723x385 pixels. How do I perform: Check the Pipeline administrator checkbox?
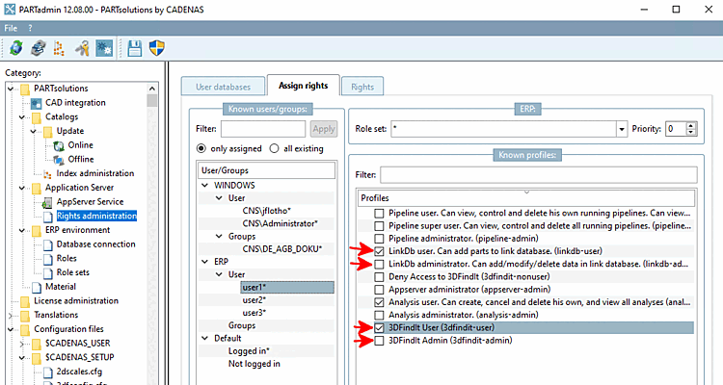coord(379,239)
